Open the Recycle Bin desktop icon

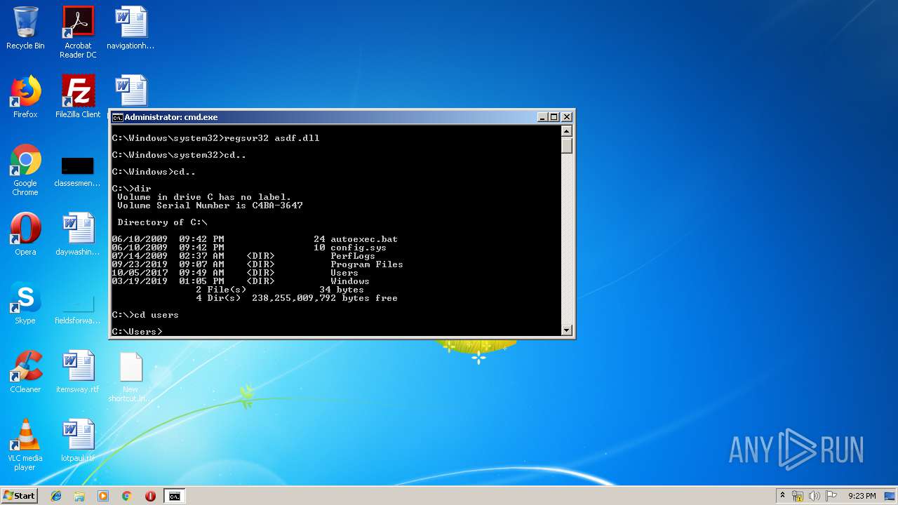[25, 28]
